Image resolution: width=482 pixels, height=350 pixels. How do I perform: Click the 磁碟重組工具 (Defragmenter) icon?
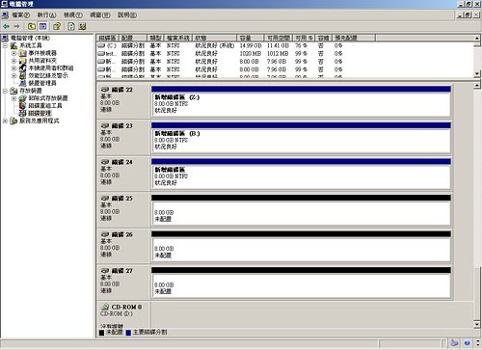coord(22,105)
